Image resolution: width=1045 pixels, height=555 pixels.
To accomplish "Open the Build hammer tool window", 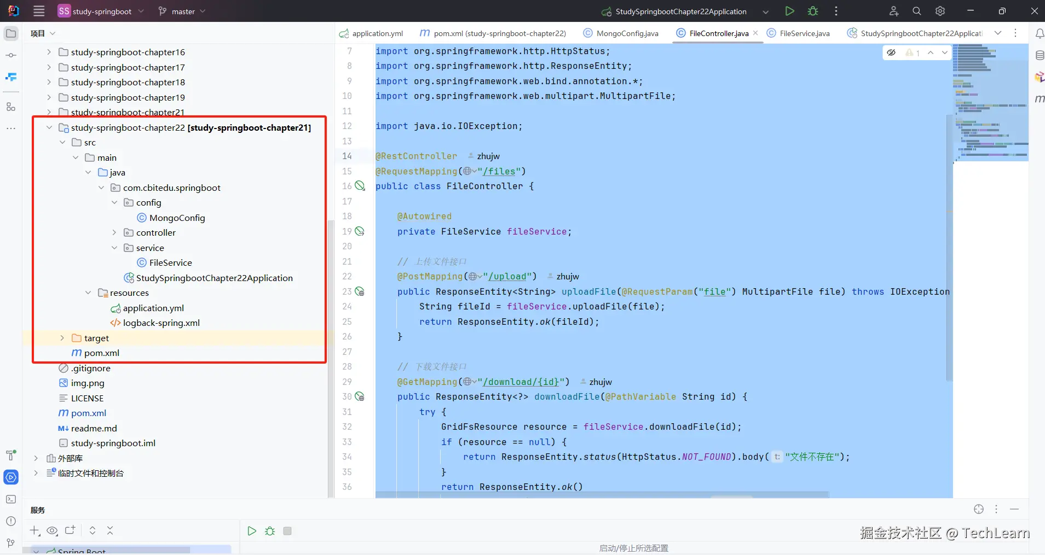I will (x=11, y=455).
